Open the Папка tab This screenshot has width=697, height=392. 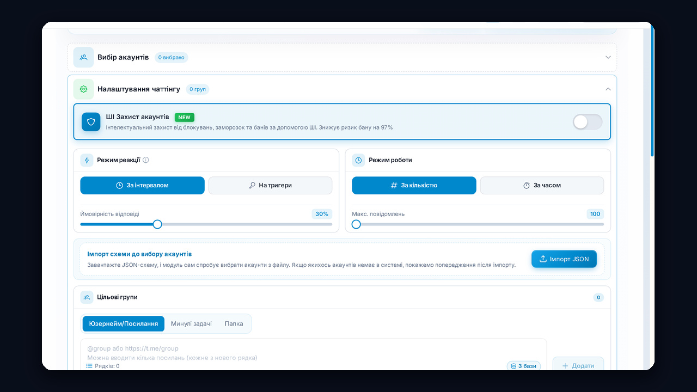point(234,323)
